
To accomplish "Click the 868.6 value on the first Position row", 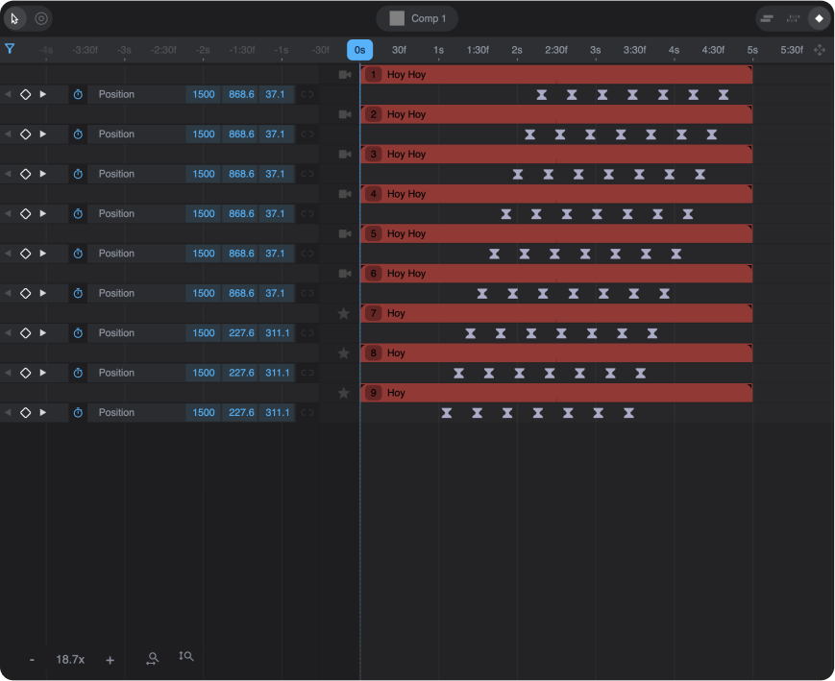I will [x=240, y=94].
